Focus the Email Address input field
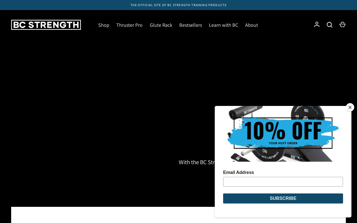 point(283,182)
